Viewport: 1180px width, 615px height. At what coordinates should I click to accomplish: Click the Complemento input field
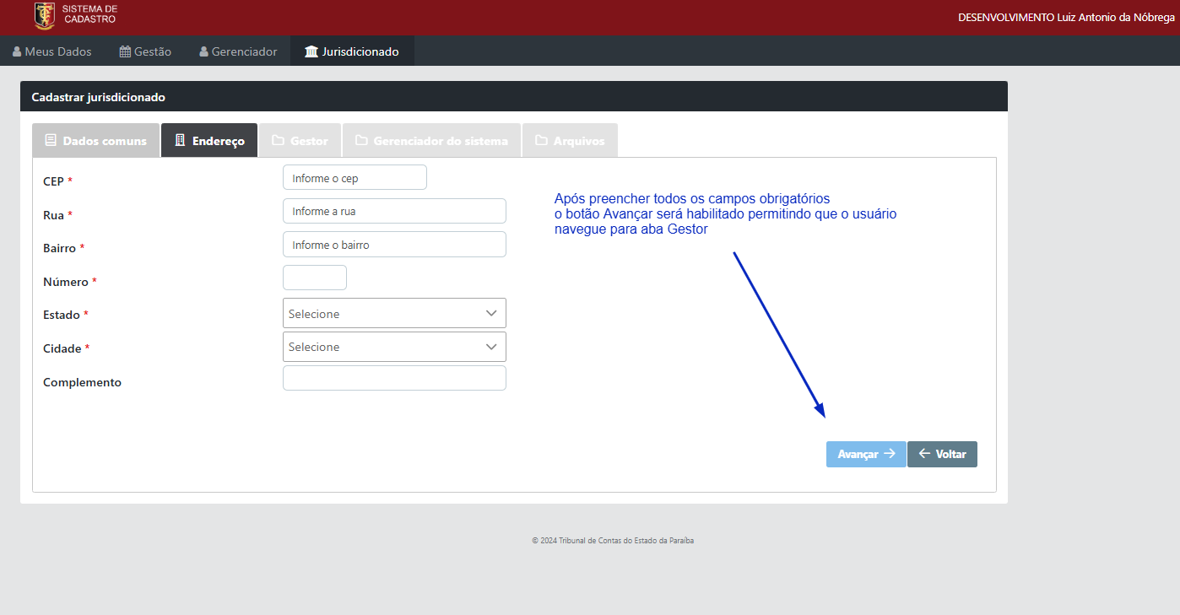(x=394, y=378)
